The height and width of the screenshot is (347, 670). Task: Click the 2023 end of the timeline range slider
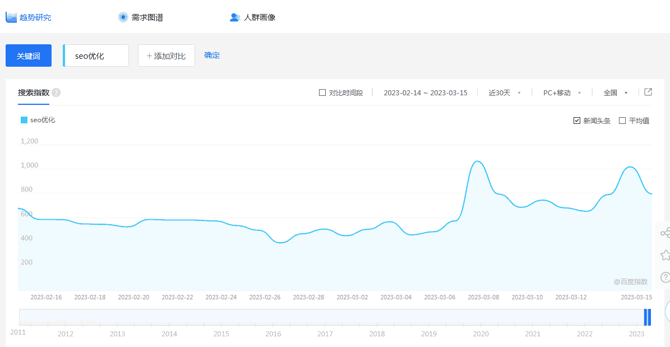(648, 317)
